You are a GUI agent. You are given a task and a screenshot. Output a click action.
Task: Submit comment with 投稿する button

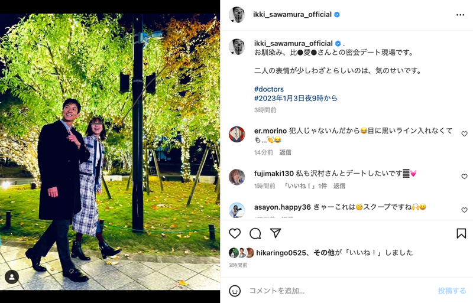[x=452, y=291]
